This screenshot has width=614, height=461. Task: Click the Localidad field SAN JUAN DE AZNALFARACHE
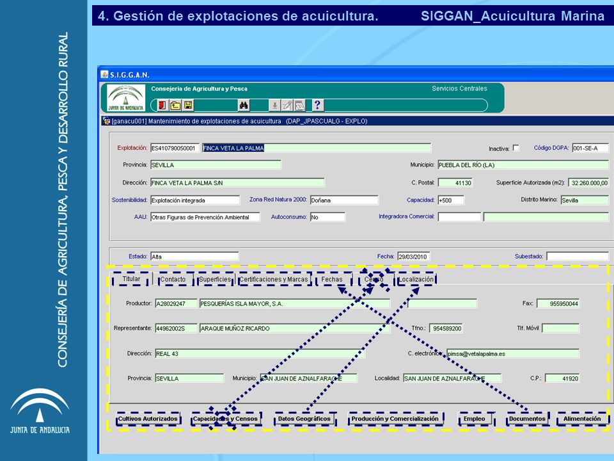click(x=452, y=378)
